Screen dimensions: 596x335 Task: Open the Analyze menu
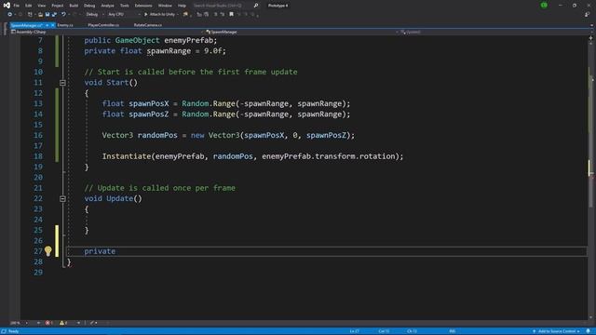(107, 6)
